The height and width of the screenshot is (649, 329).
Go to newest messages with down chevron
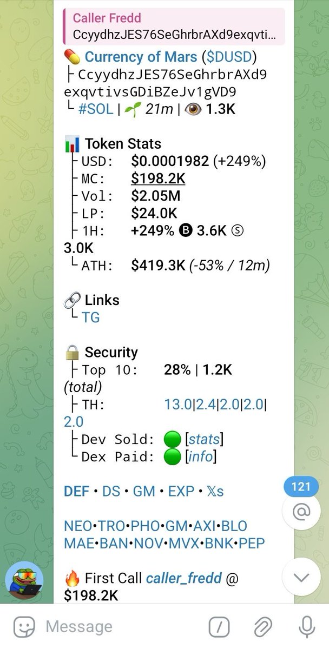coord(301,577)
